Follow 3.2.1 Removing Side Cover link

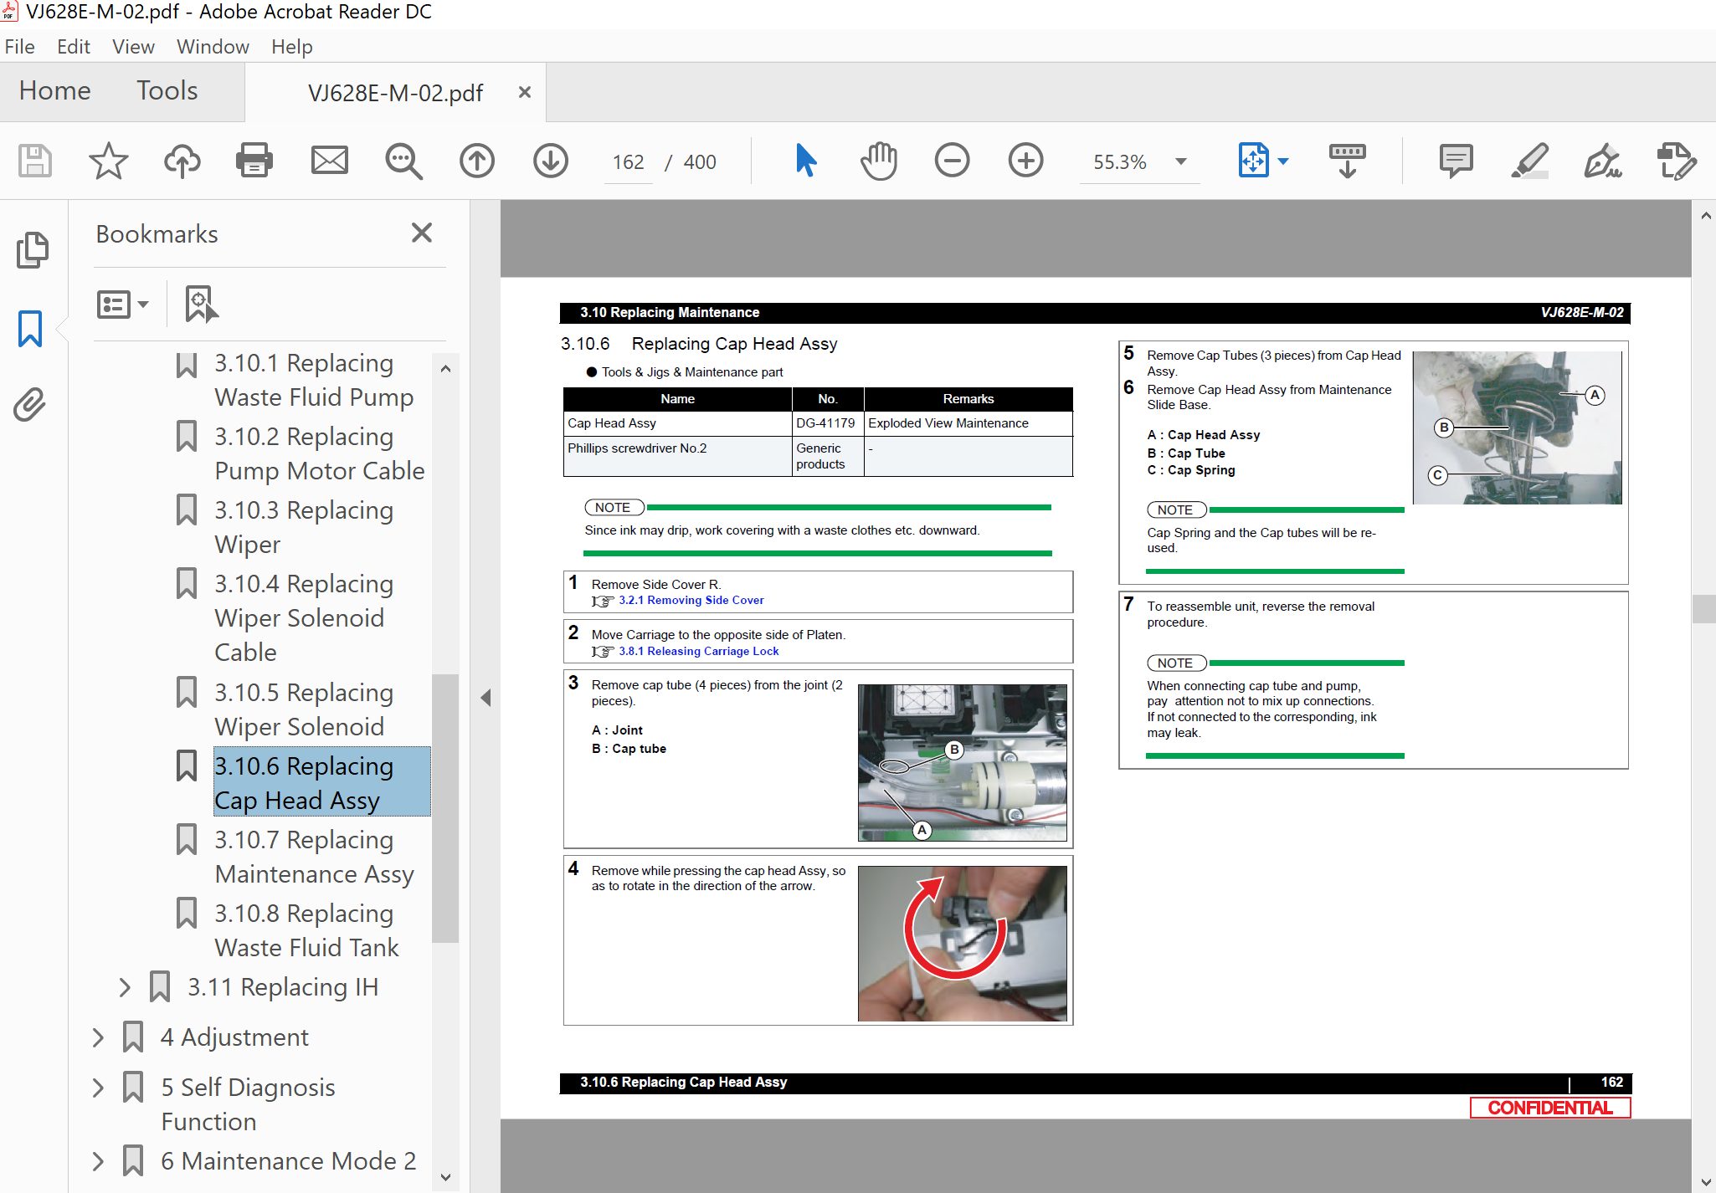tap(691, 601)
